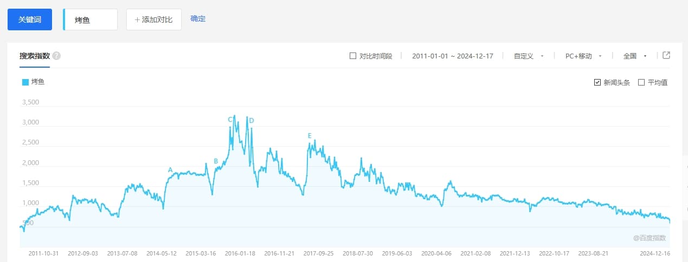Uncheck the 新闻头条 checkbox
The image size is (688, 262).
pyautogui.click(x=597, y=82)
